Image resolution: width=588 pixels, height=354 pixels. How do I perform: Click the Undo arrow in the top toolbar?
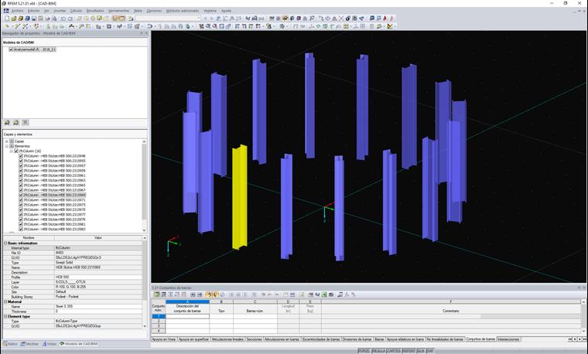click(63, 18)
